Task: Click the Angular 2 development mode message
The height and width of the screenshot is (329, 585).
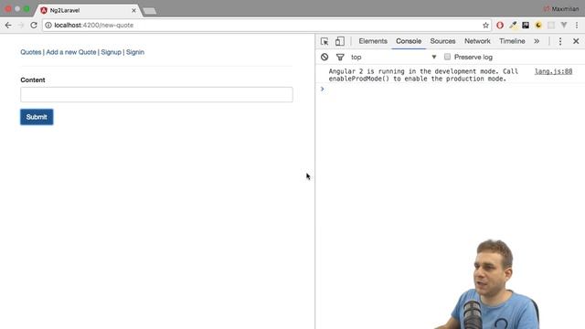Action: pos(423,75)
